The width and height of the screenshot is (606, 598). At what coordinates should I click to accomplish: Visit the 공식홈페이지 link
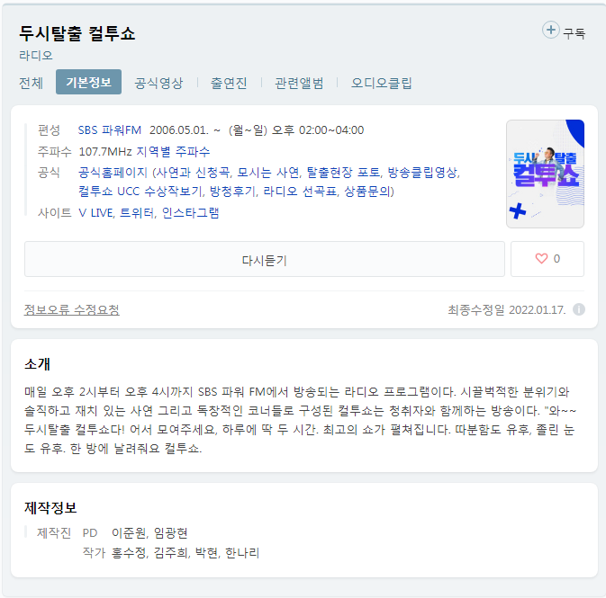coord(113,172)
